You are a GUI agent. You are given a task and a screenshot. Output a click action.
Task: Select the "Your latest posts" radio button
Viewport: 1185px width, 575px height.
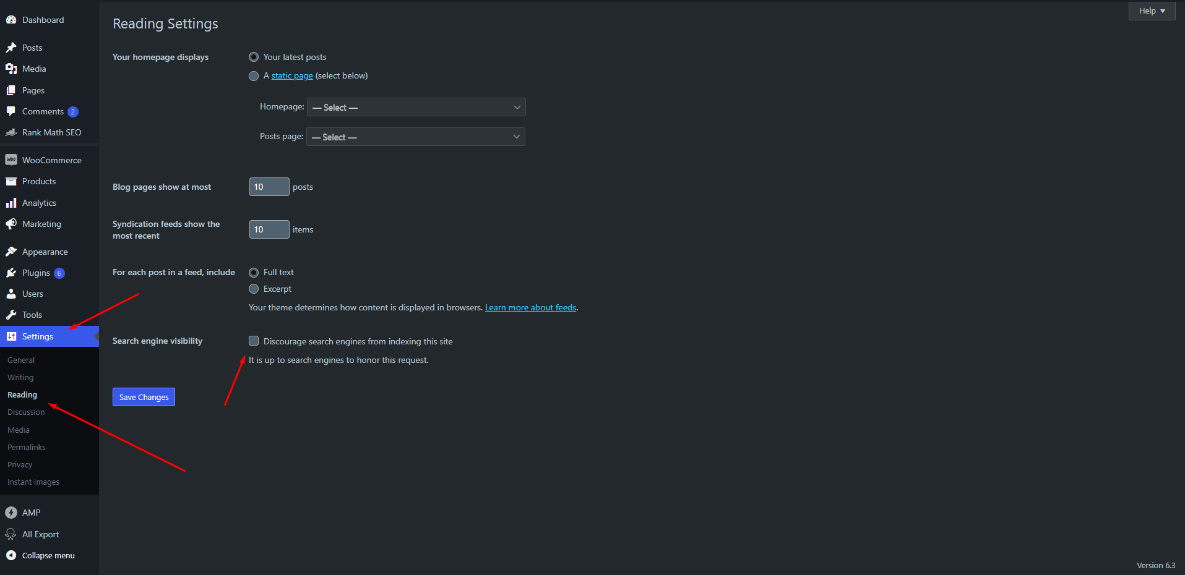click(x=254, y=57)
